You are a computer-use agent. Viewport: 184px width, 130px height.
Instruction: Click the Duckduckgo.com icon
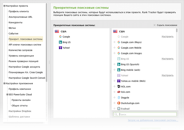(119, 103)
